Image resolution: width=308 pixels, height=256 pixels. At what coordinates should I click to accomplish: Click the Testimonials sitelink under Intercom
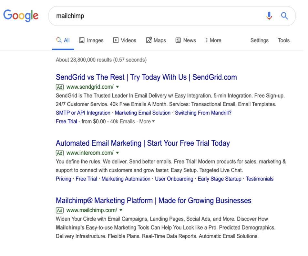(x=260, y=179)
